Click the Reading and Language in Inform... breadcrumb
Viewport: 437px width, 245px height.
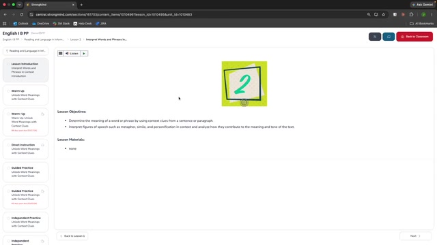[44, 39]
